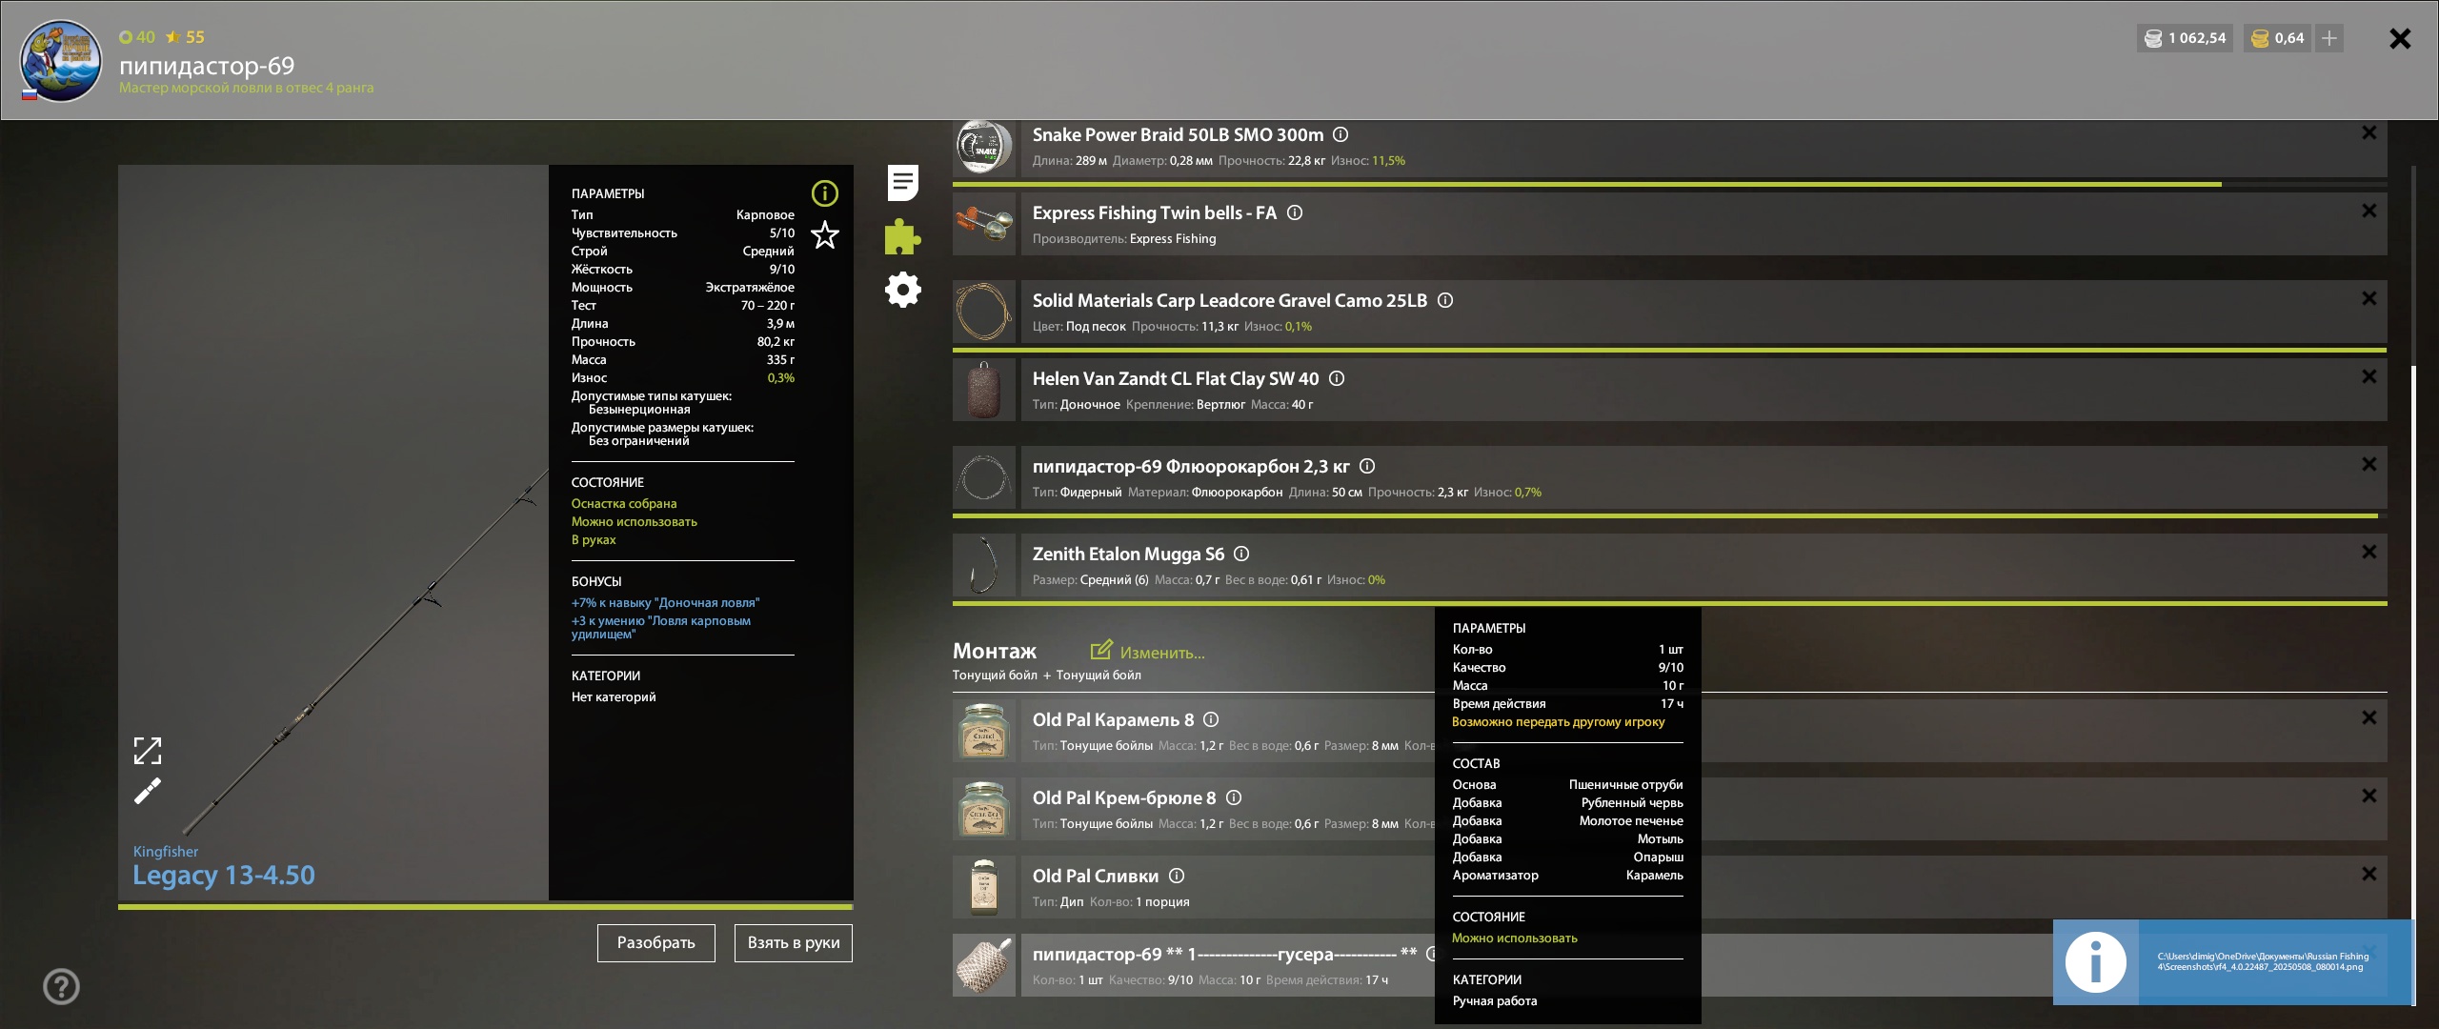
Task: Click the player name пипидастор-69 in header
Action: click(207, 65)
